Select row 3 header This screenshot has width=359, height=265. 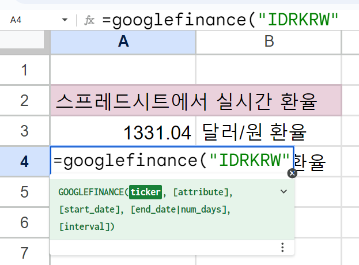24,131
